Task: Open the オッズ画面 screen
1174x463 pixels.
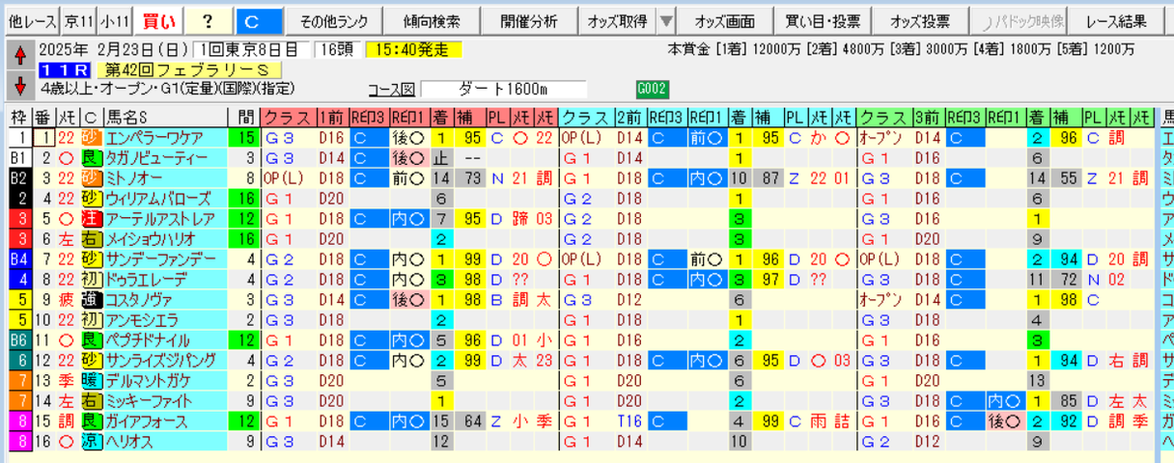Action: coord(723,21)
